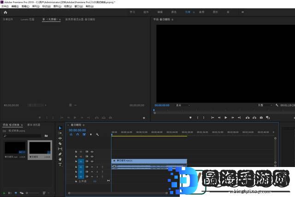Toggle A3 track targeting button
This screenshot has width=295, height=197.
(81, 177)
